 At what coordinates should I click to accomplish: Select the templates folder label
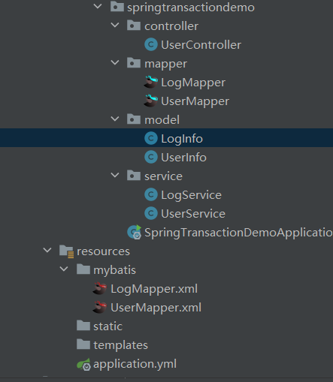(x=120, y=345)
